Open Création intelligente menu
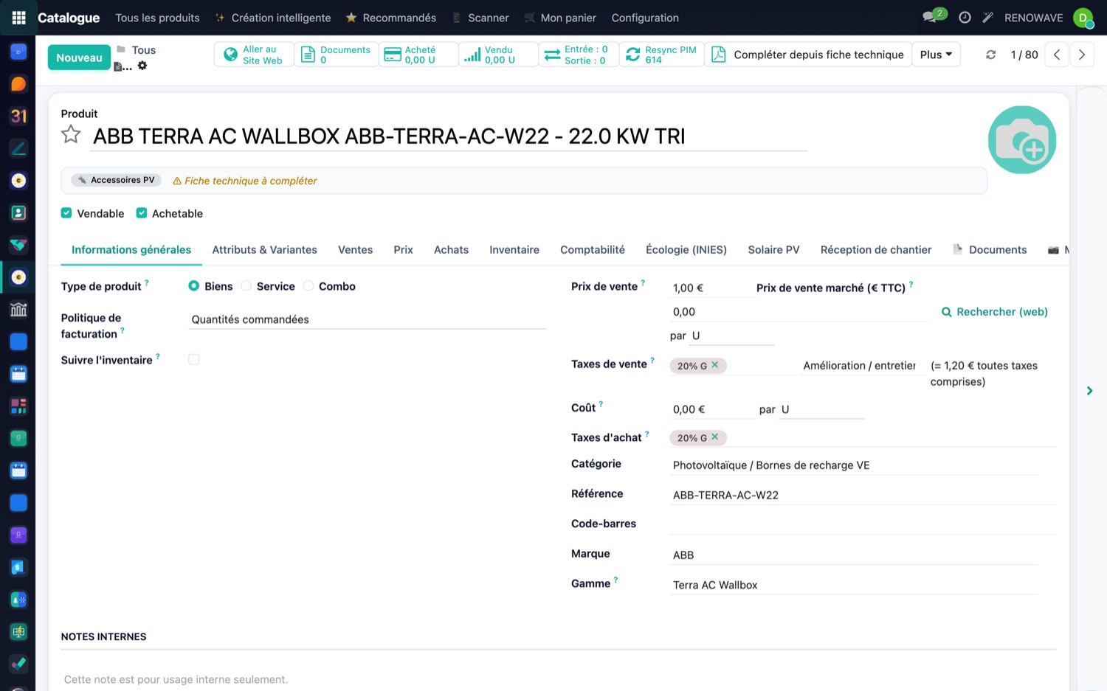The width and height of the screenshot is (1107, 691). [273, 18]
